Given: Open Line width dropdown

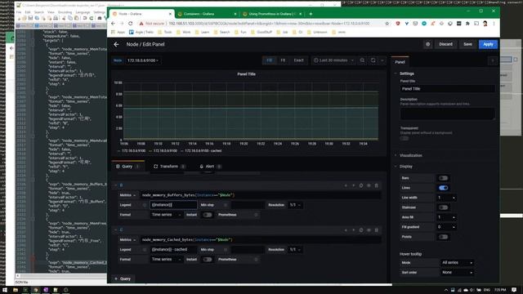Looking at the screenshot, I should (447, 198).
